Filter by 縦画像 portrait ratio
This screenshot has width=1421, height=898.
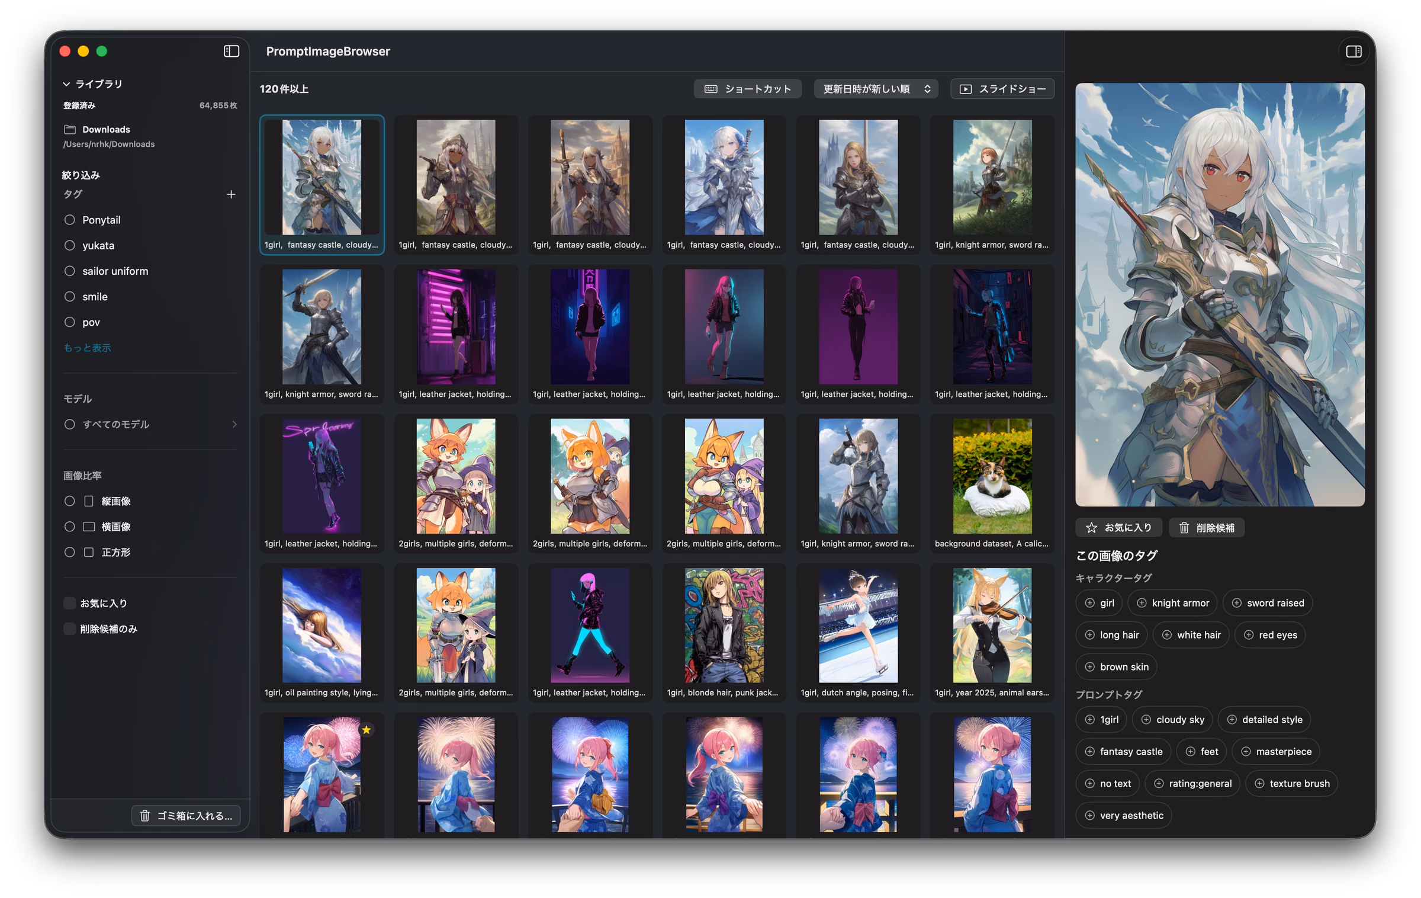(70, 501)
